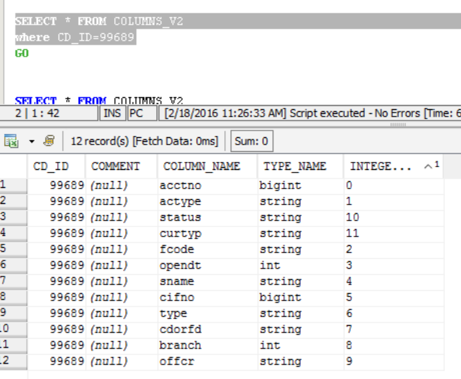The height and width of the screenshot is (379, 461).
Task: Click the export grid to Excel icon
Action: [11, 141]
